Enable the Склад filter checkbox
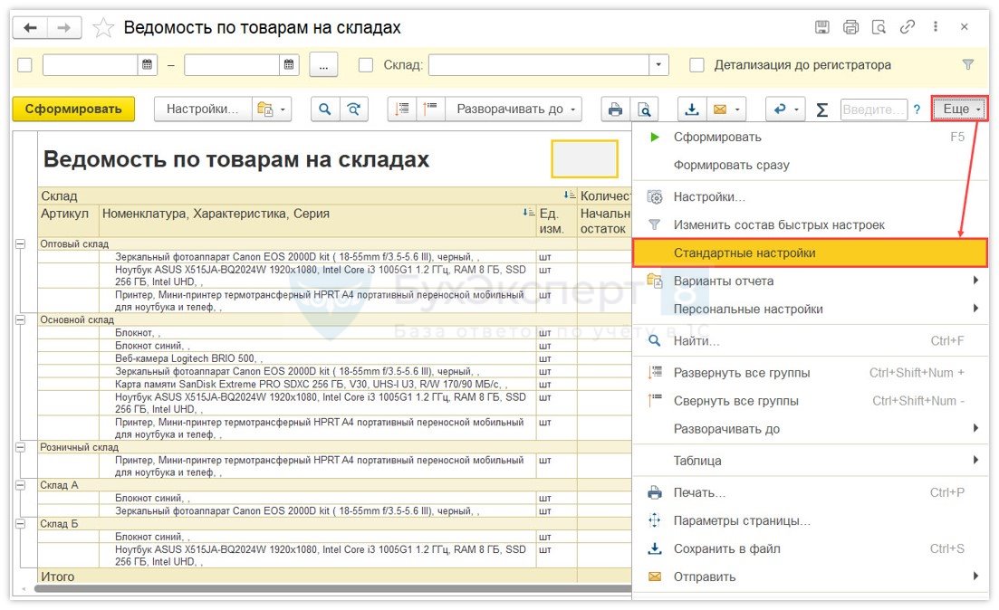999x610 pixels. [366, 65]
